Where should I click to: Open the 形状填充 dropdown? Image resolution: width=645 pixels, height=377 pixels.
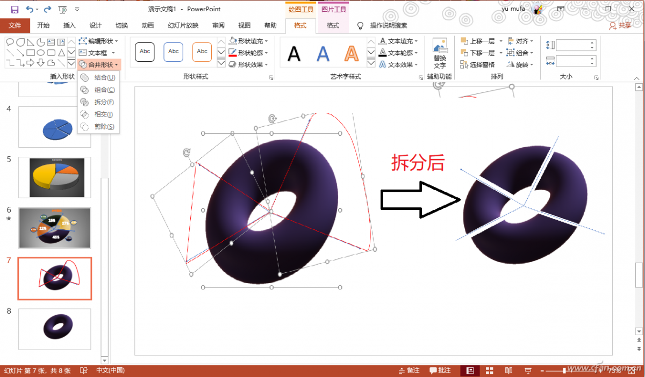coord(248,41)
